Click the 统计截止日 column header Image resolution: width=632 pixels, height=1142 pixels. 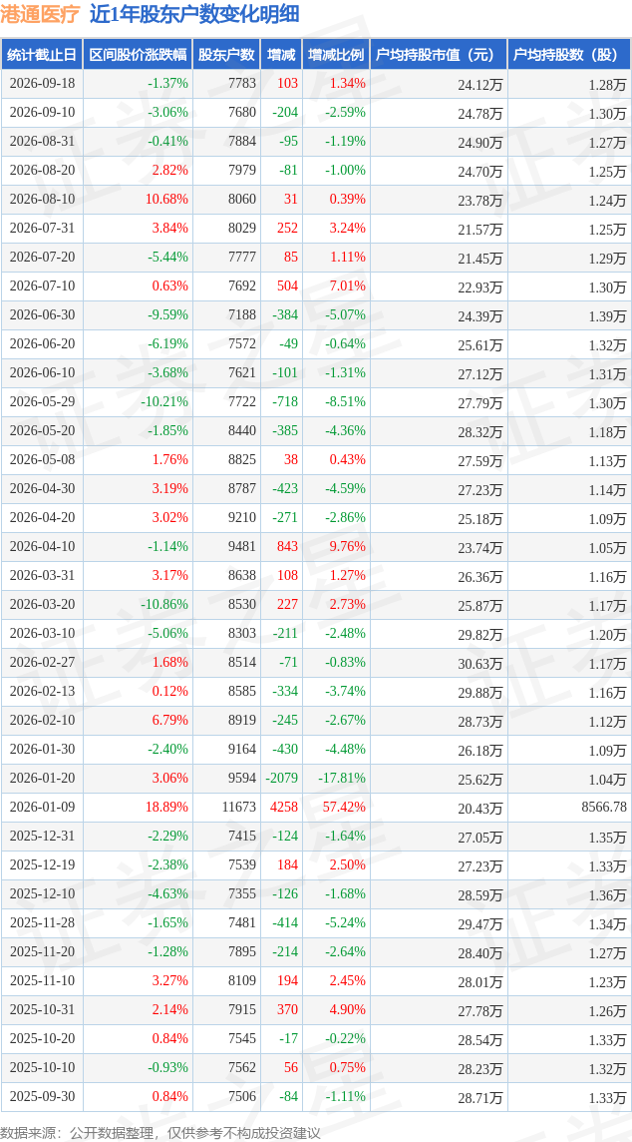[42, 55]
